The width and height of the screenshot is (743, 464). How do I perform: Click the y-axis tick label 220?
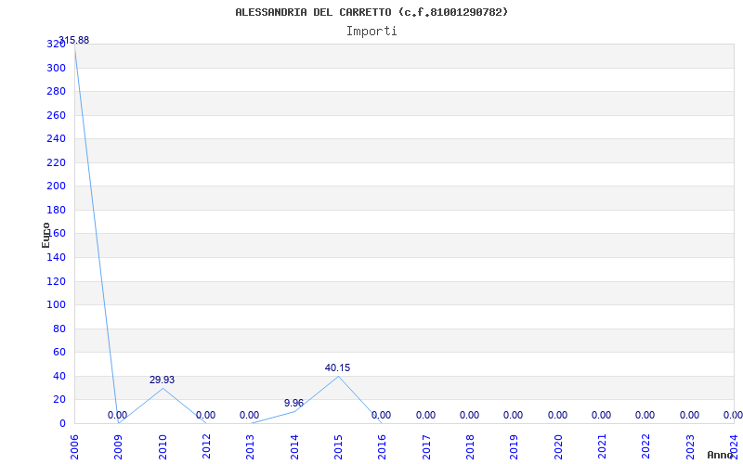pos(56,162)
